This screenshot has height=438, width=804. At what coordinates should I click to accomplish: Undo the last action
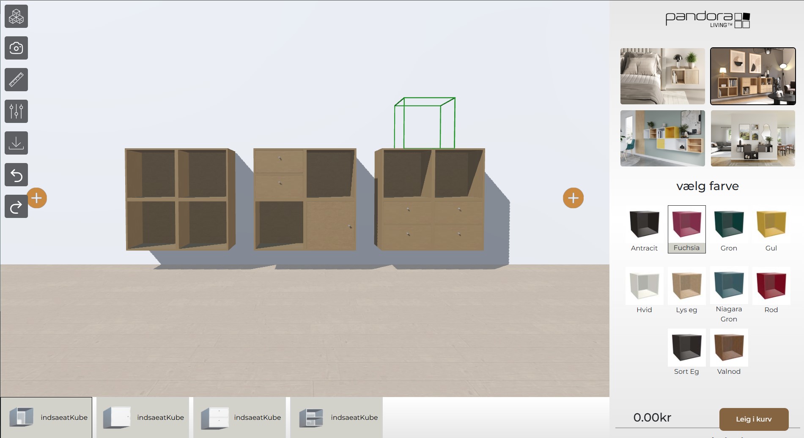[x=16, y=174]
